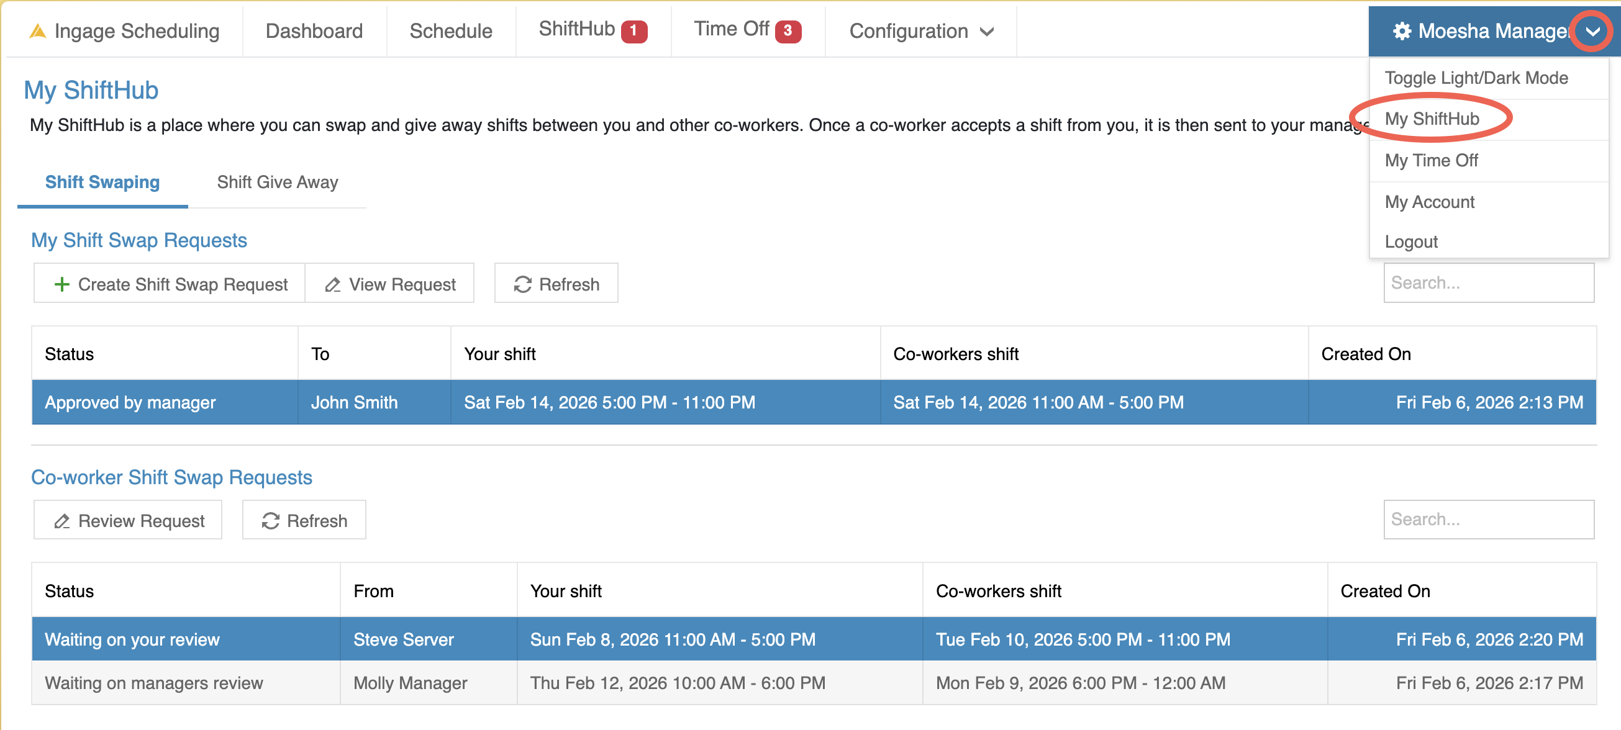Click the search field in My Shift Swap Requests
The height and width of the screenshot is (730, 1621).
[x=1487, y=283]
